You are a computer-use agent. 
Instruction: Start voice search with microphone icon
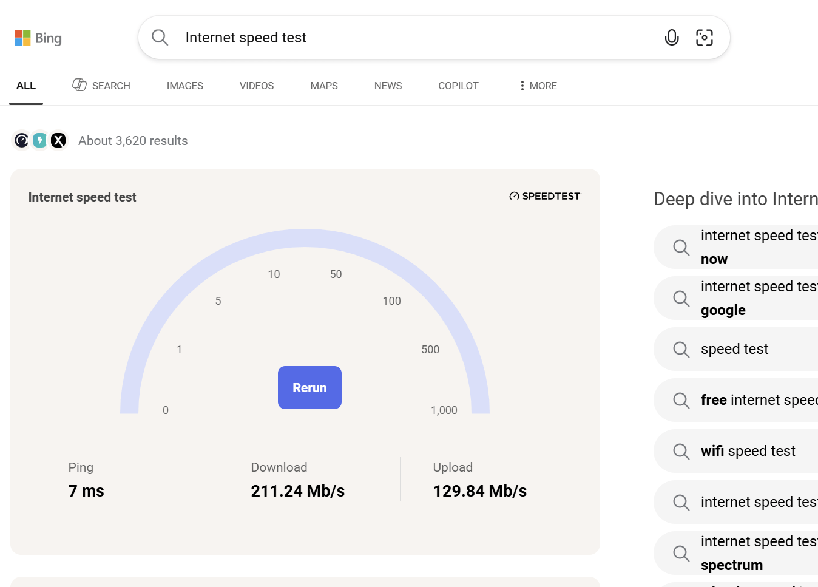(671, 38)
